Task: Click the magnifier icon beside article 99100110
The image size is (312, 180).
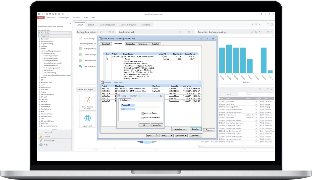Action: 122,57
